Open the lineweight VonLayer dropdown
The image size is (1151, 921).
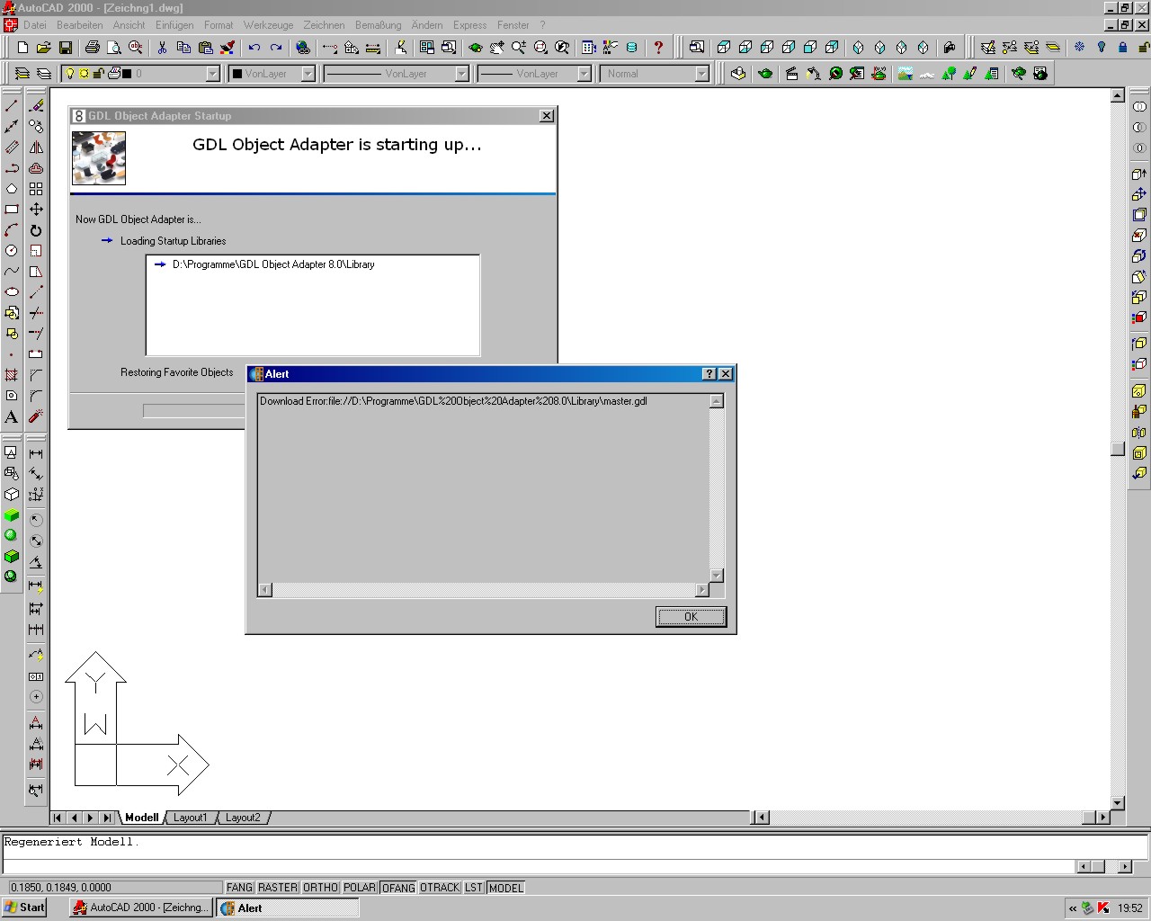click(584, 74)
